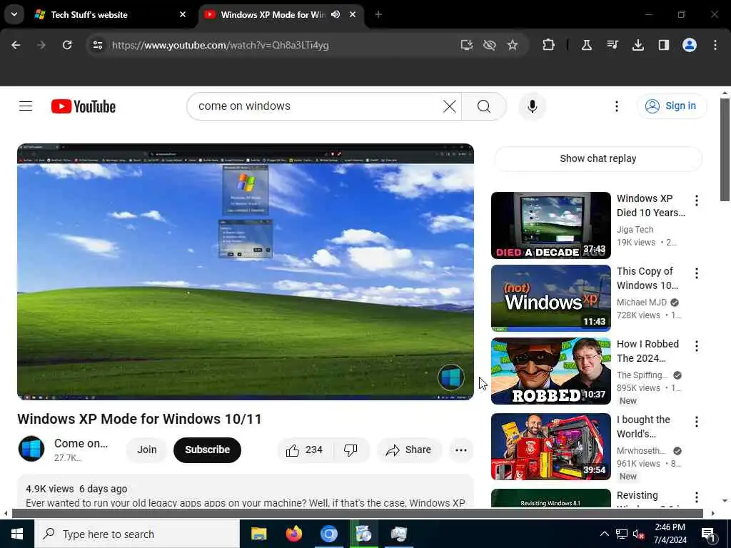Share the video
Image resolution: width=731 pixels, height=548 pixels.
coord(409,450)
